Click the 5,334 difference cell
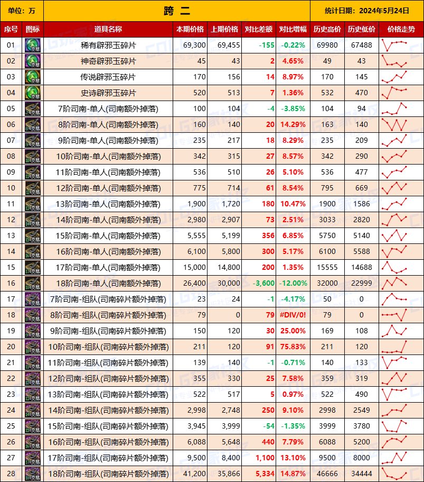 coord(259,474)
